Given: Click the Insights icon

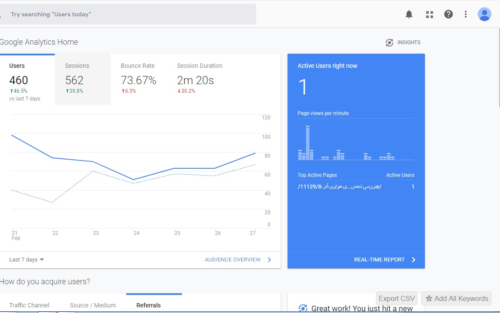Looking at the screenshot, I should tap(389, 43).
